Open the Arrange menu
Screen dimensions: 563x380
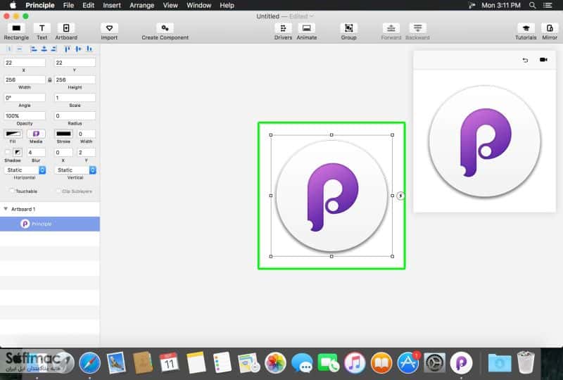[142, 6]
